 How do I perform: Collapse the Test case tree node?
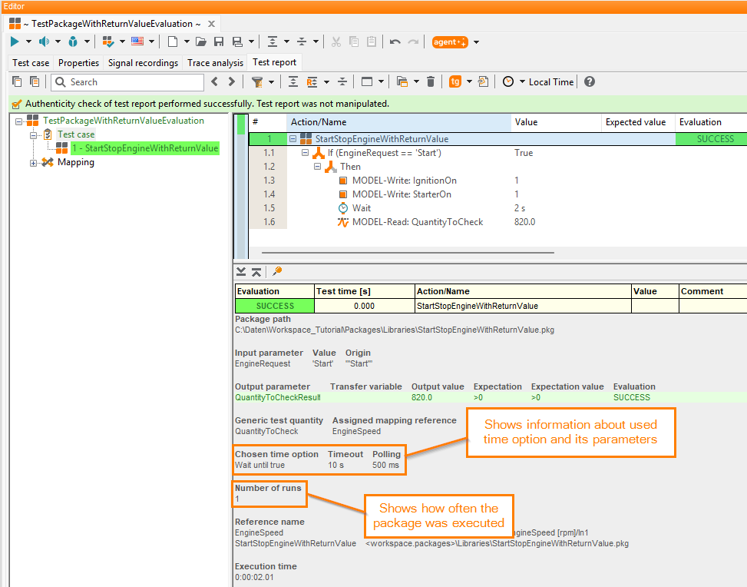point(33,135)
